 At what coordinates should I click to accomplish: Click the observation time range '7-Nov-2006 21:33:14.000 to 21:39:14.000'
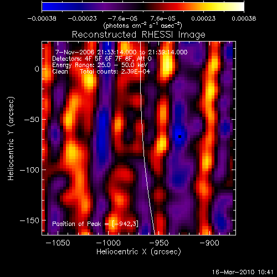121,52
